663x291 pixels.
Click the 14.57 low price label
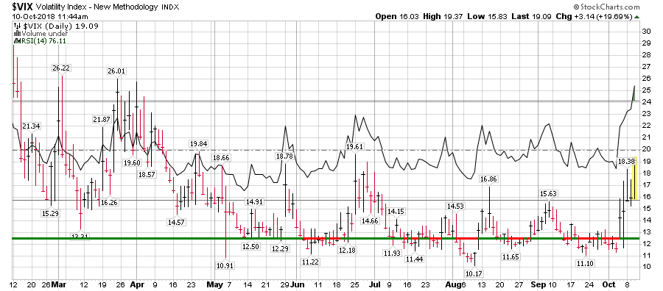click(x=177, y=222)
